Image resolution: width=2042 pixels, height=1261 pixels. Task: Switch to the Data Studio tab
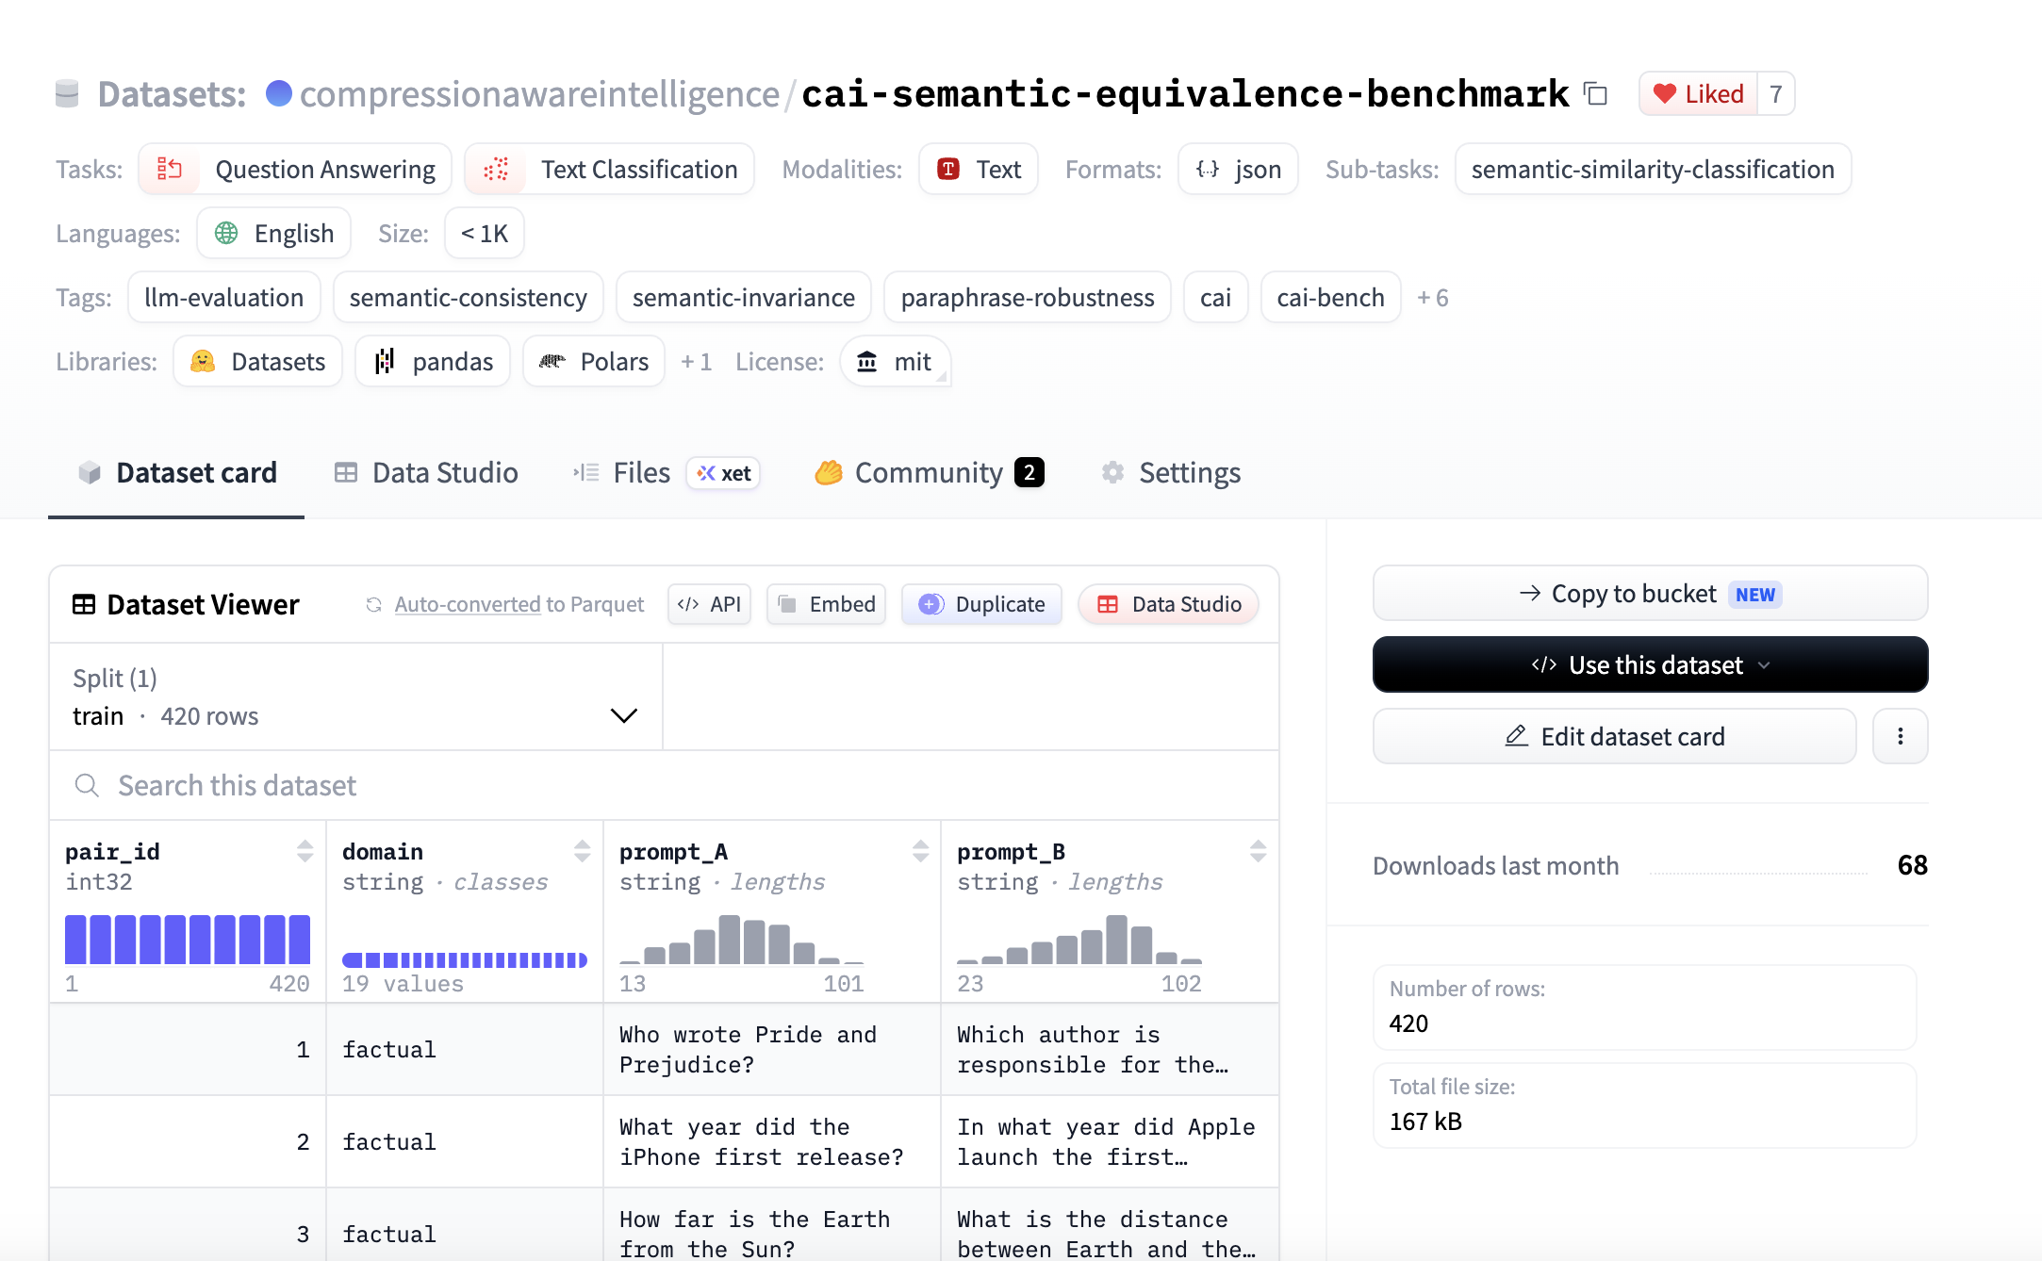(426, 472)
